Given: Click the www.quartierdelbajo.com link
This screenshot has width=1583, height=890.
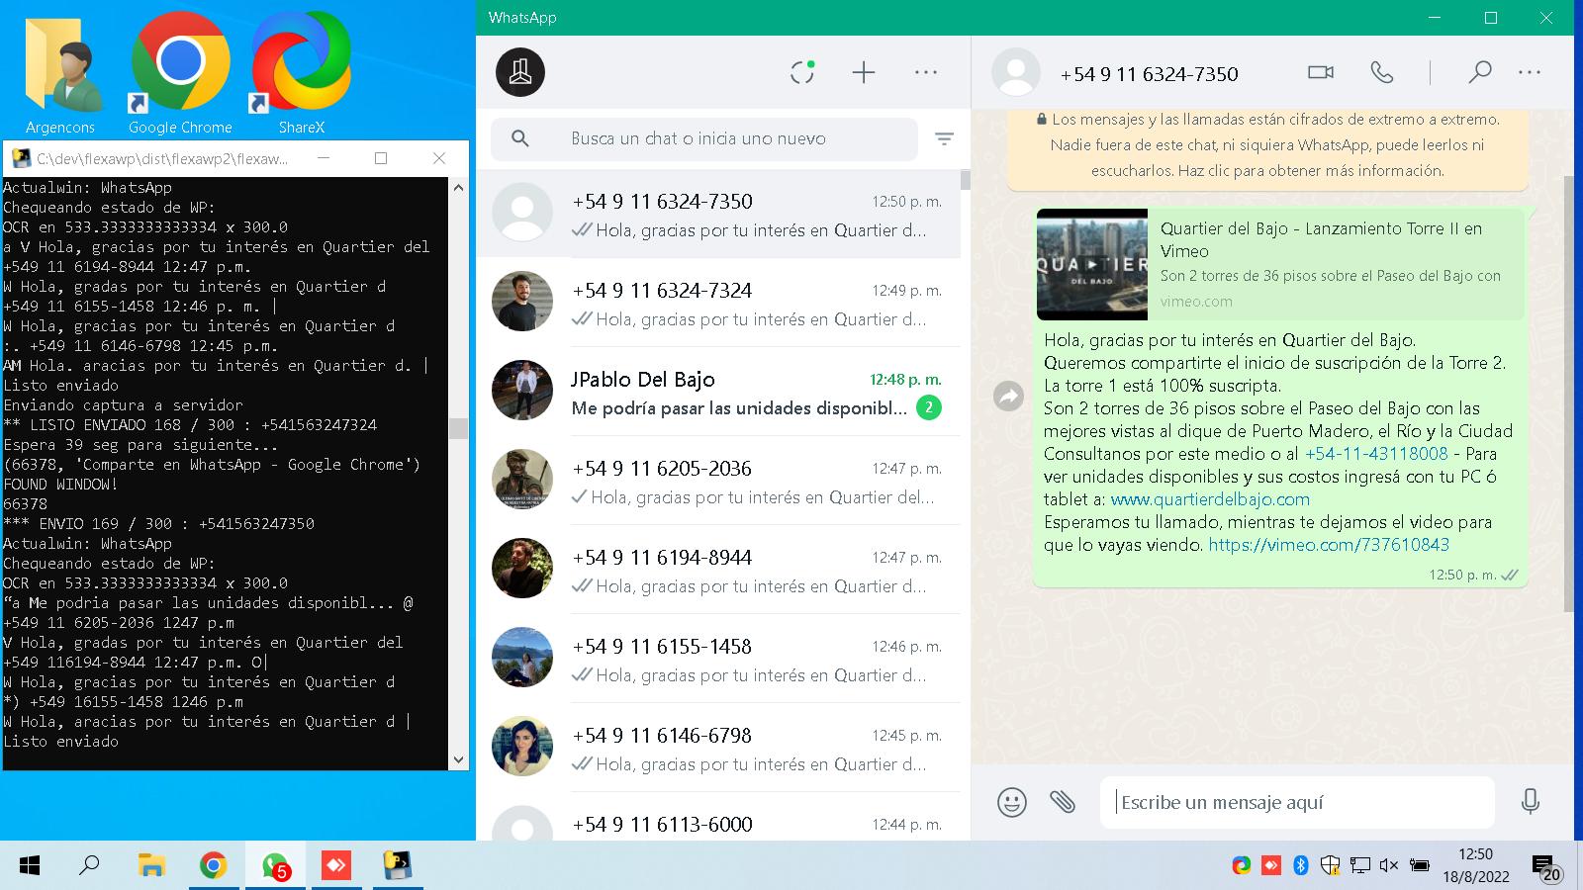Looking at the screenshot, I should click(1210, 499).
